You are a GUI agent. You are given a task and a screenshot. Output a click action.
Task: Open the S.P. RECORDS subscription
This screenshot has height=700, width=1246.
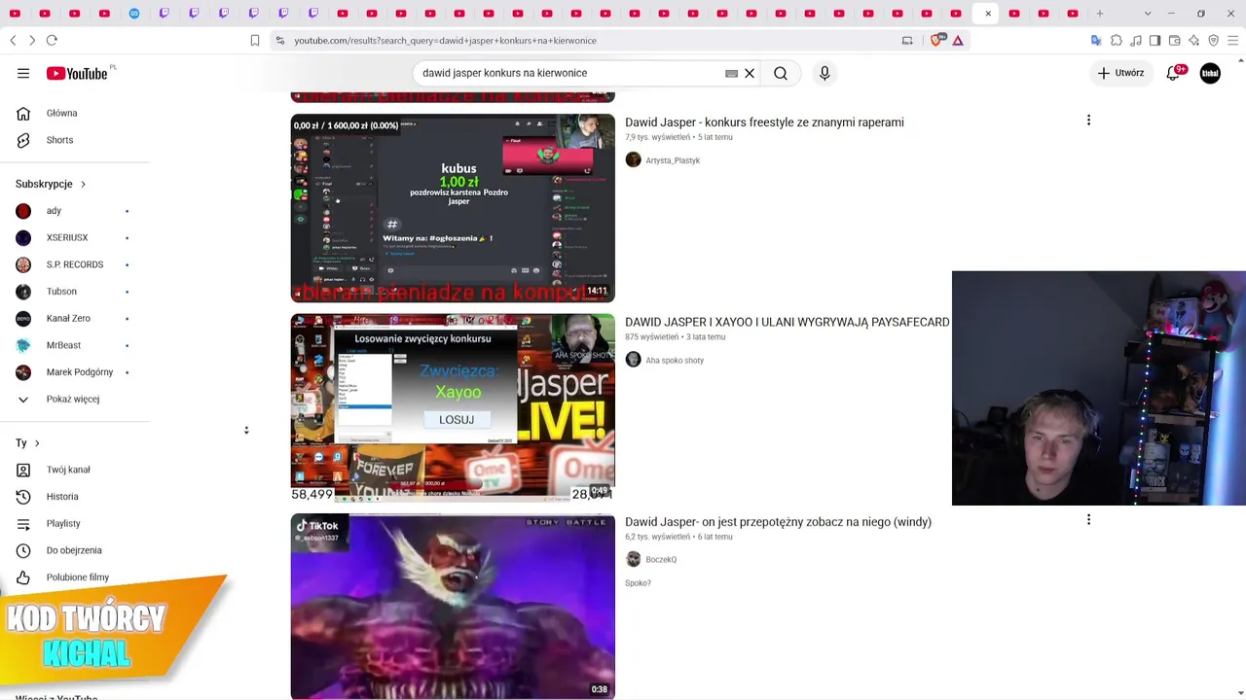coord(75,264)
